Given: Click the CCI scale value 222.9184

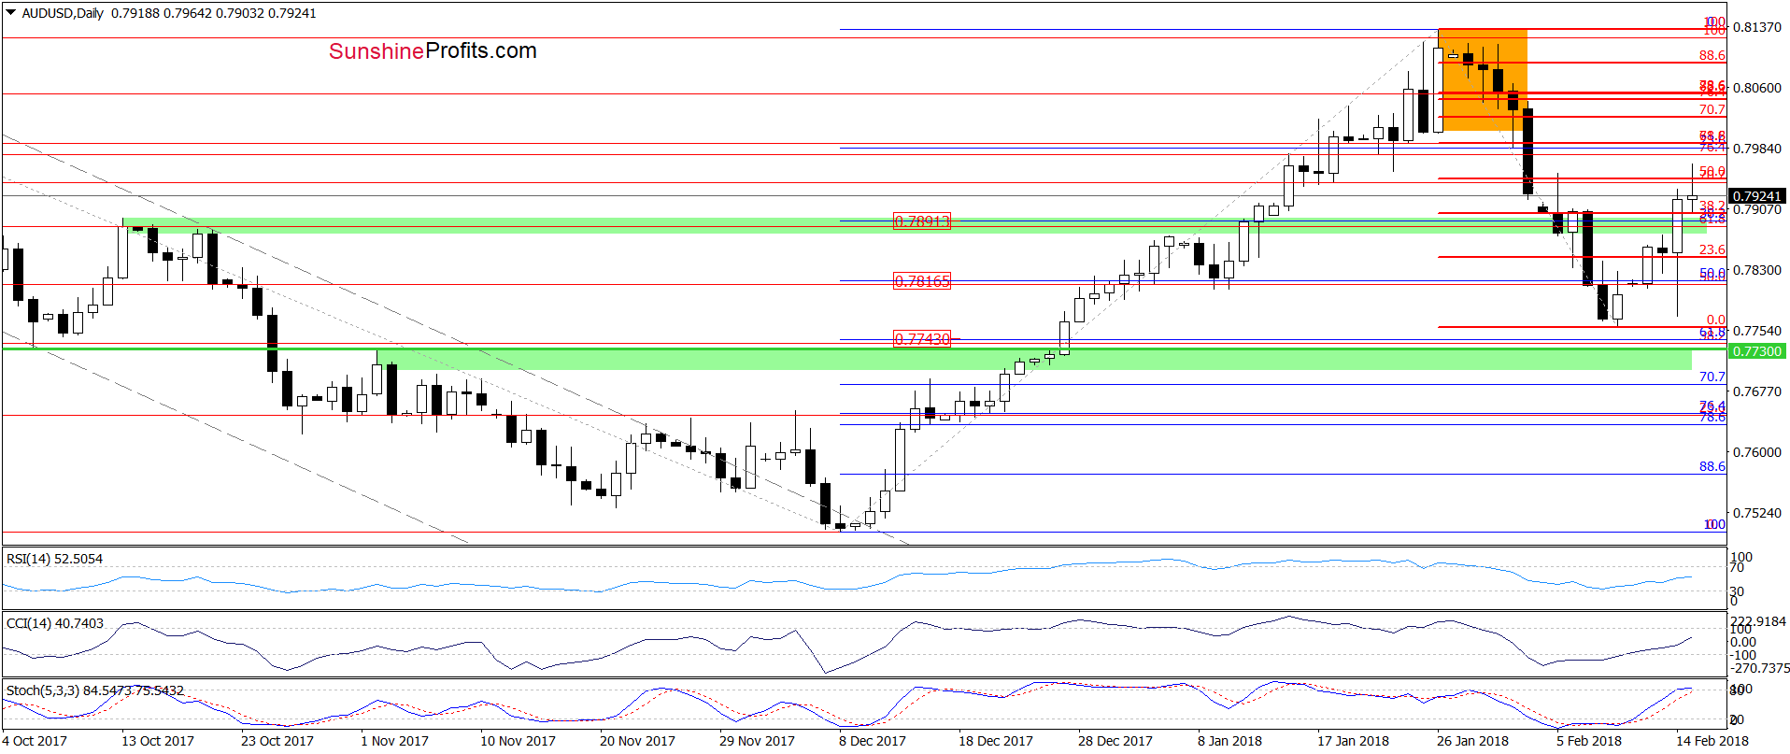Looking at the screenshot, I should (1758, 621).
